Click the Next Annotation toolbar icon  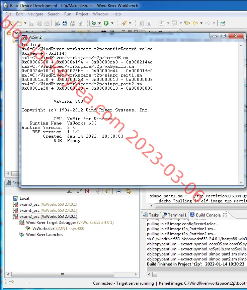[162, 23]
